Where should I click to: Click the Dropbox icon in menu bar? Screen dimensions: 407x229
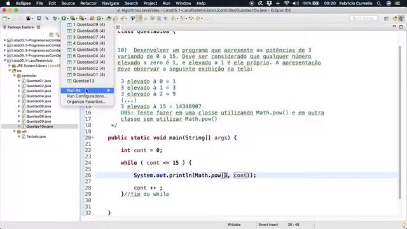click(x=269, y=3)
